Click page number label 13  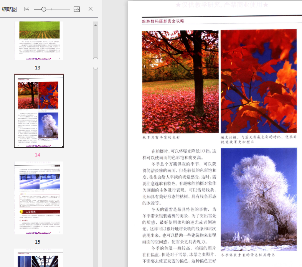[x=38, y=68]
